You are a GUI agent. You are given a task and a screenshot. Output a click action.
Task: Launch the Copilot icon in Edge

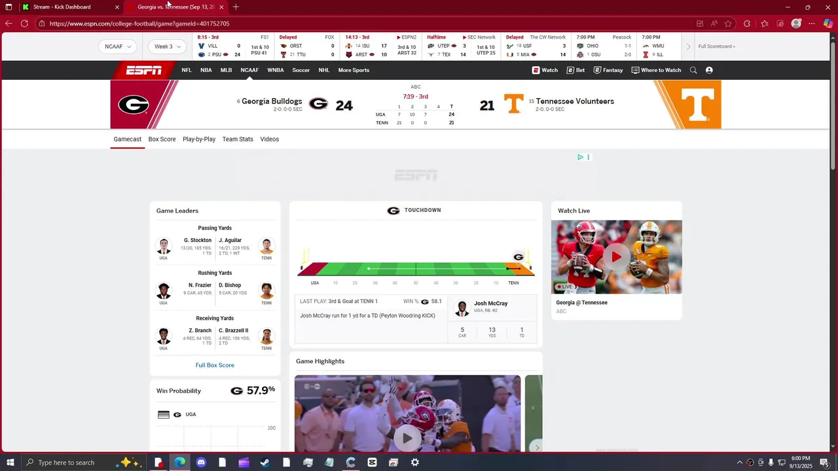(x=828, y=24)
